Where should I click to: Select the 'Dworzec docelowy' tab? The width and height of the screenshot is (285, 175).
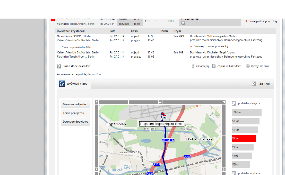click(76, 122)
